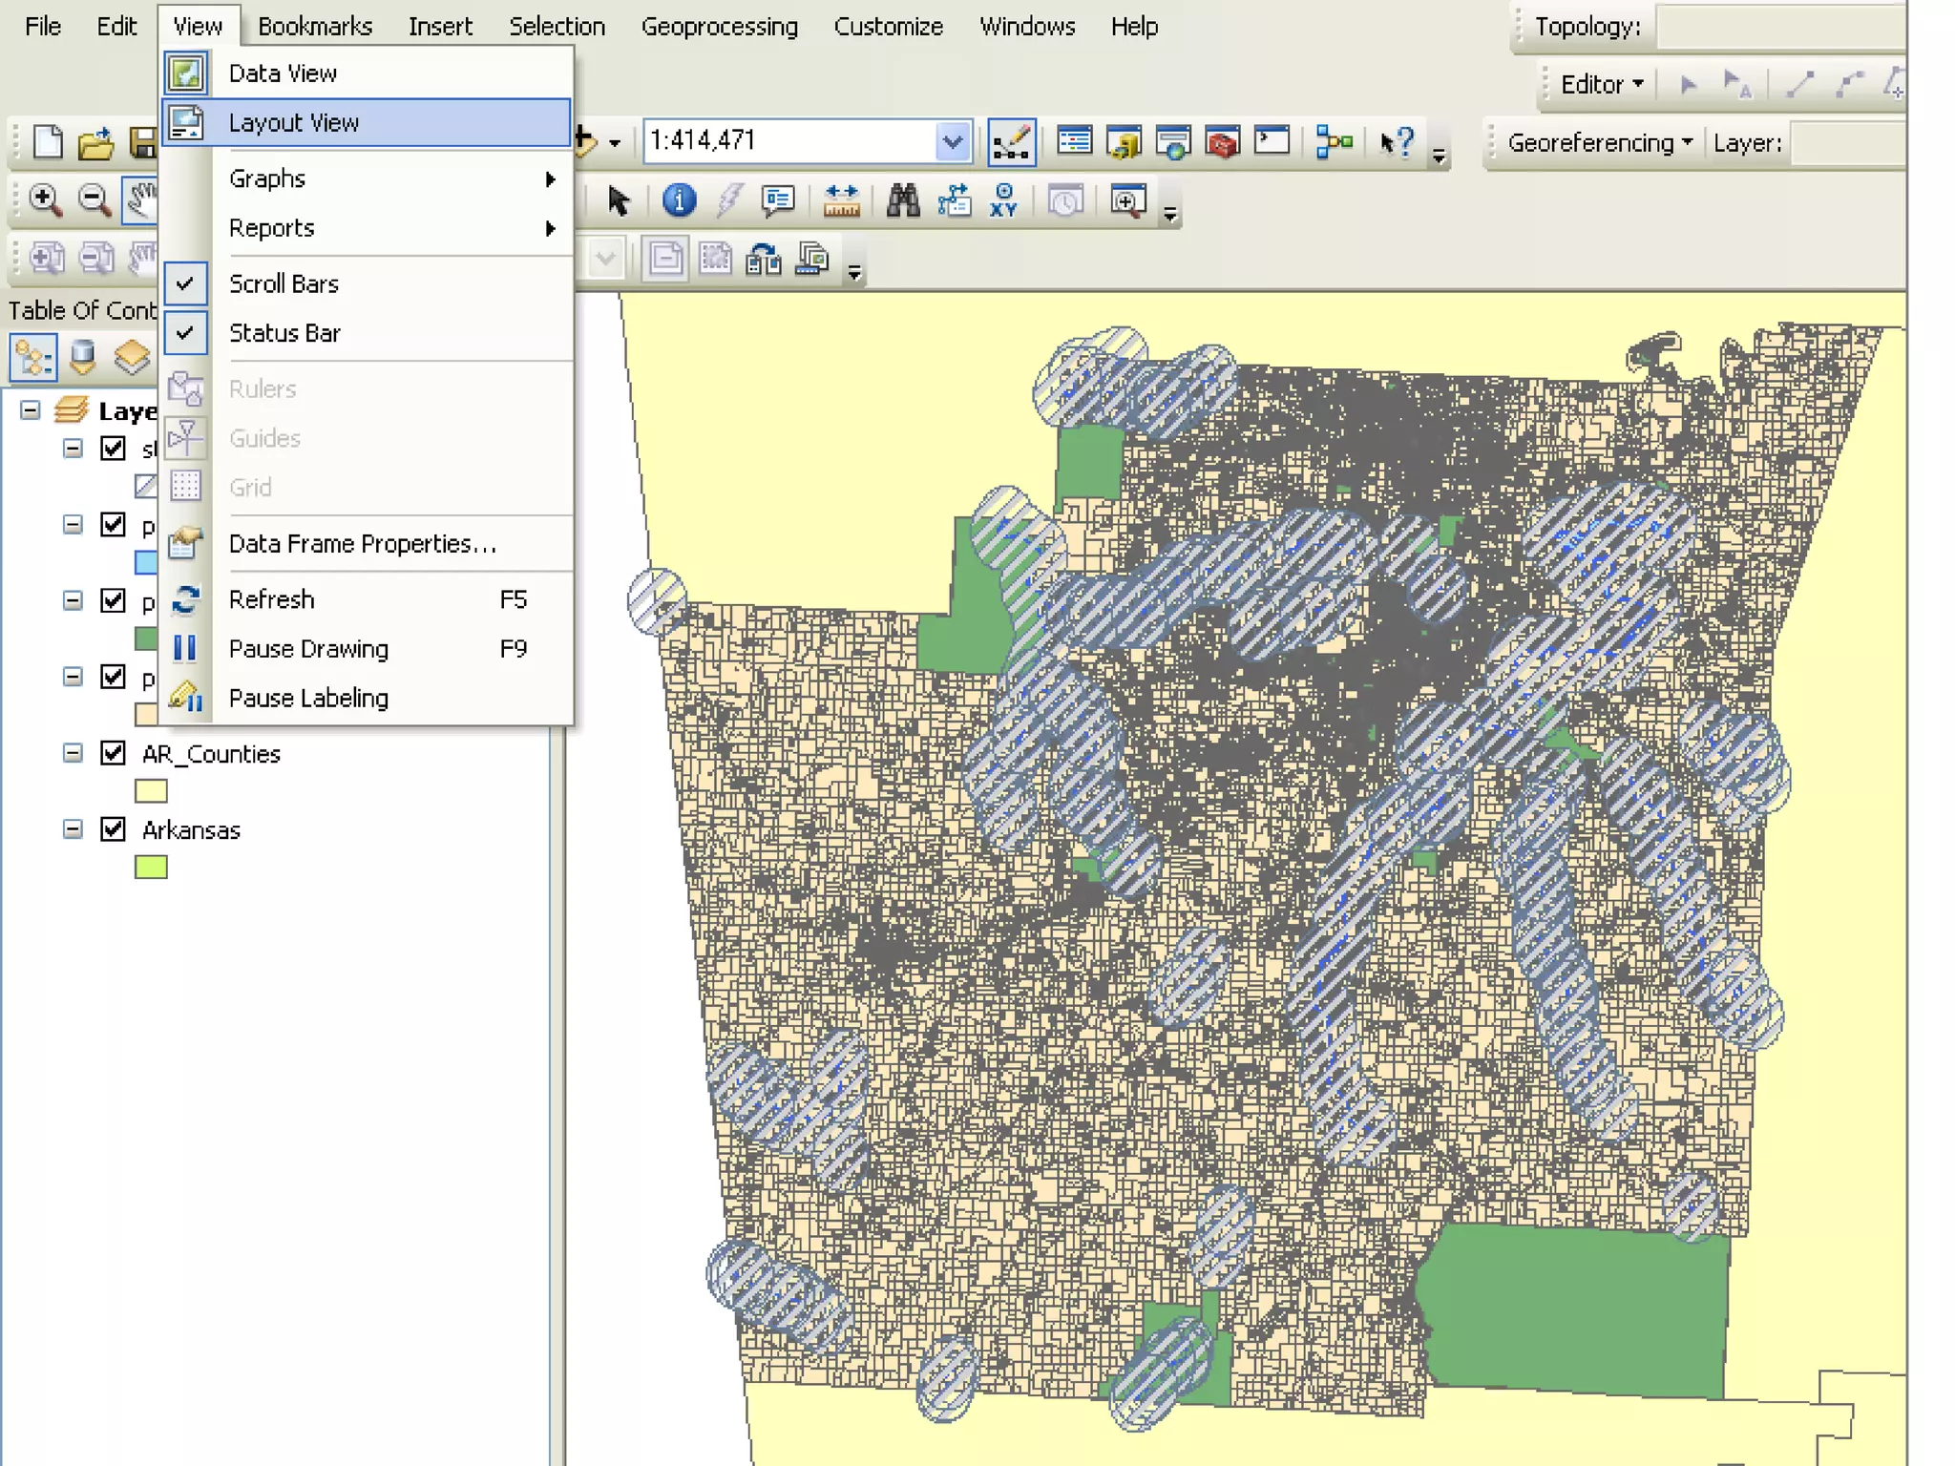Open the map scale dropdown arrow
The width and height of the screenshot is (1955, 1466).
(x=952, y=142)
